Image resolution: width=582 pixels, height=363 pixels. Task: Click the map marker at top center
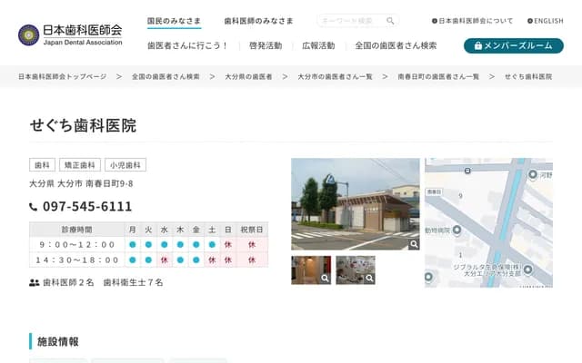pos(467,171)
